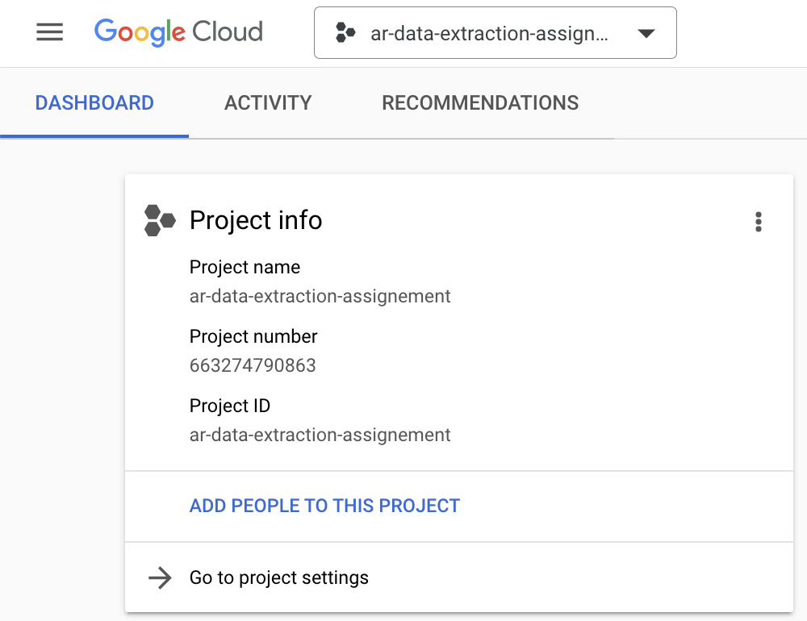Open the project selector dropdown arrow
Viewport: 807px width, 621px height.
click(x=646, y=32)
